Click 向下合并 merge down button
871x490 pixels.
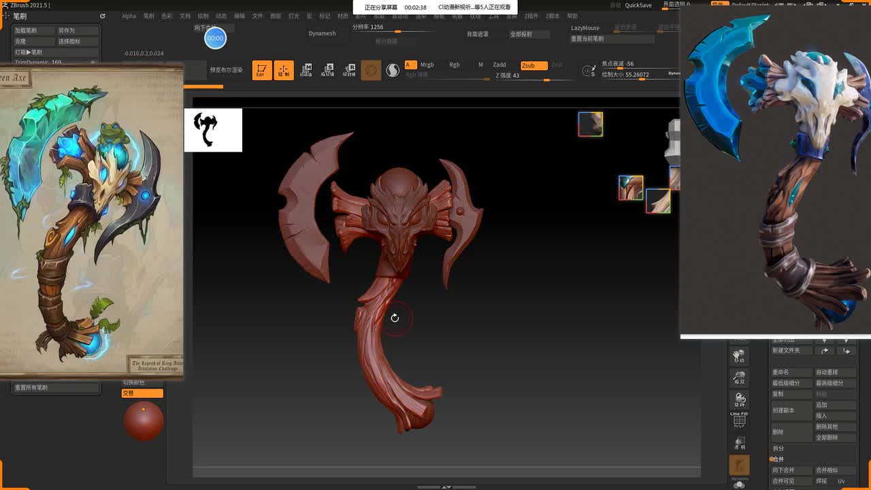pyautogui.click(x=791, y=470)
